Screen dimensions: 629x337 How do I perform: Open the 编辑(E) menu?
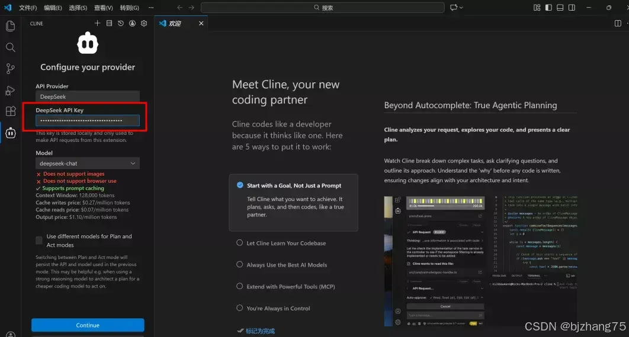tap(53, 8)
